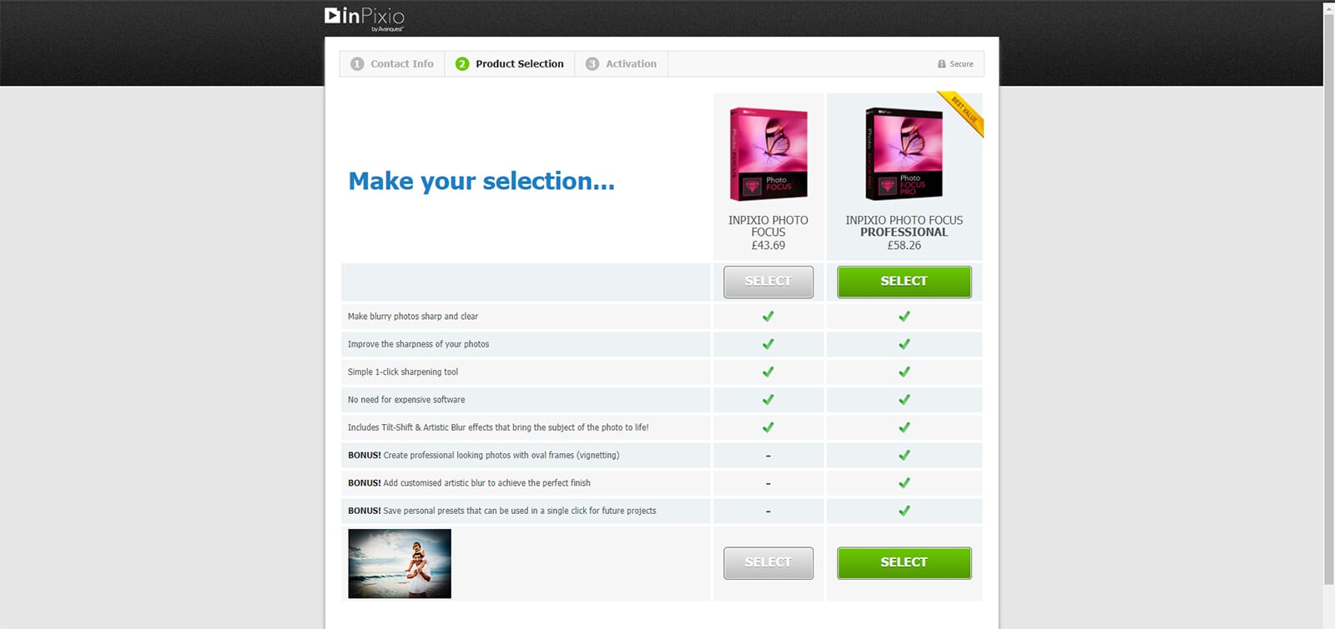The width and height of the screenshot is (1335, 629).
Task: Click the £58.26 price
Action: pos(904,246)
